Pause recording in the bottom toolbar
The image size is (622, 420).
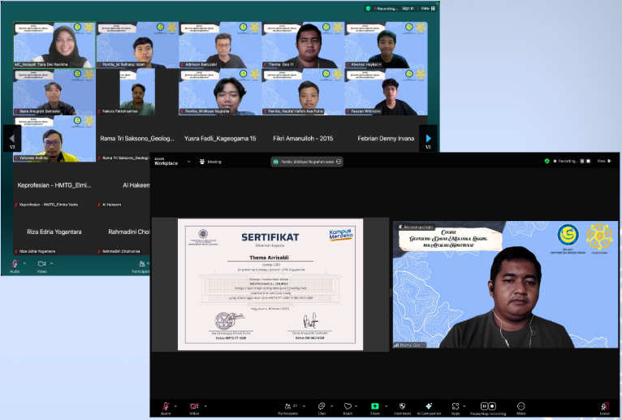pyautogui.click(x=484, y=406)
